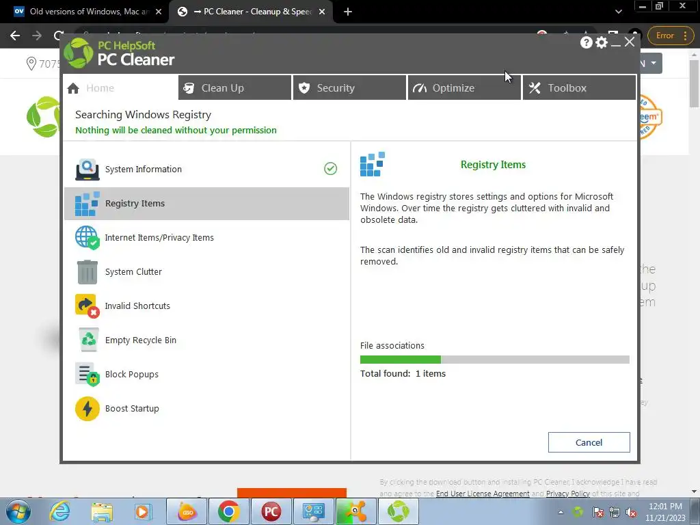Go back in the browser
The width and height of the screenshot is (700, 525).
15,36
